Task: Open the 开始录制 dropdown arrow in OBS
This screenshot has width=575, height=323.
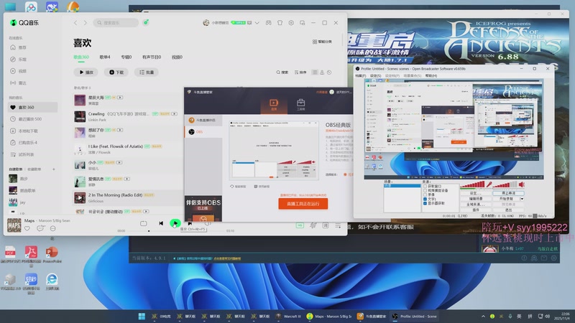Action: click(523, 199)
